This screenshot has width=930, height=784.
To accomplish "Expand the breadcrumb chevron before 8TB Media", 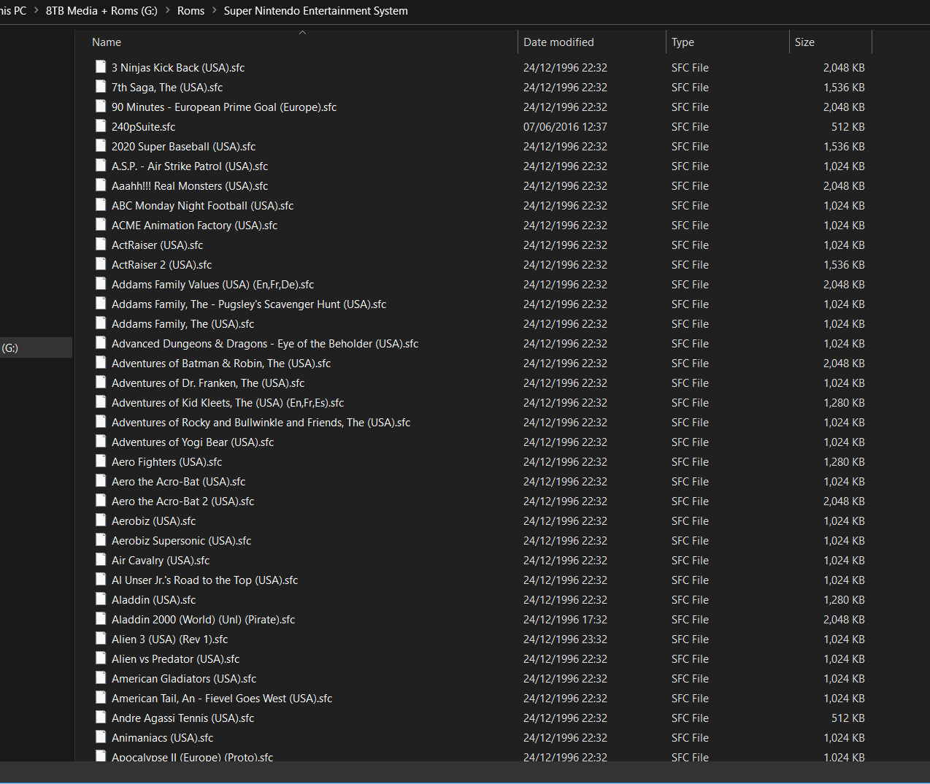I will (36, 11).
